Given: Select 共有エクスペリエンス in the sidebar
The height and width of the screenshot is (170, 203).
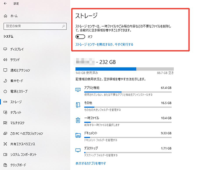Looking at the screenshot, I should [22, 144].
